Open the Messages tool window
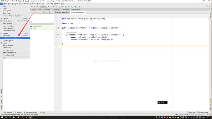Viewport: 212px width, 119px height. pos(8,112)
